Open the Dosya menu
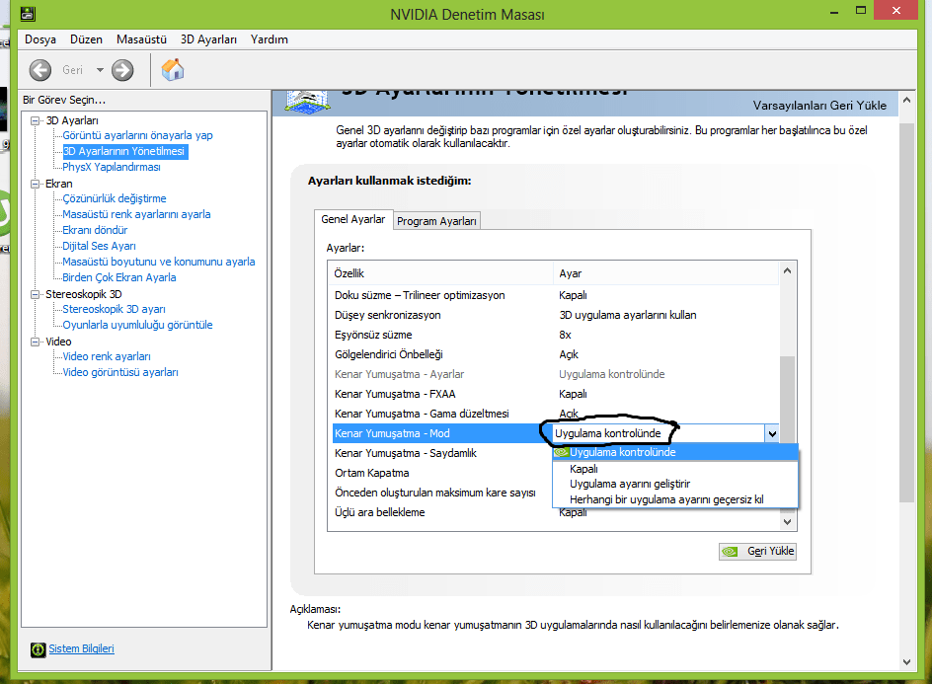The width and height of the screenshot is (932, 684). click(40, 39)
